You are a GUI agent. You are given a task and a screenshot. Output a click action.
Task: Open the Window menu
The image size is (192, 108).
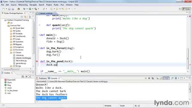tap(69, 5)
